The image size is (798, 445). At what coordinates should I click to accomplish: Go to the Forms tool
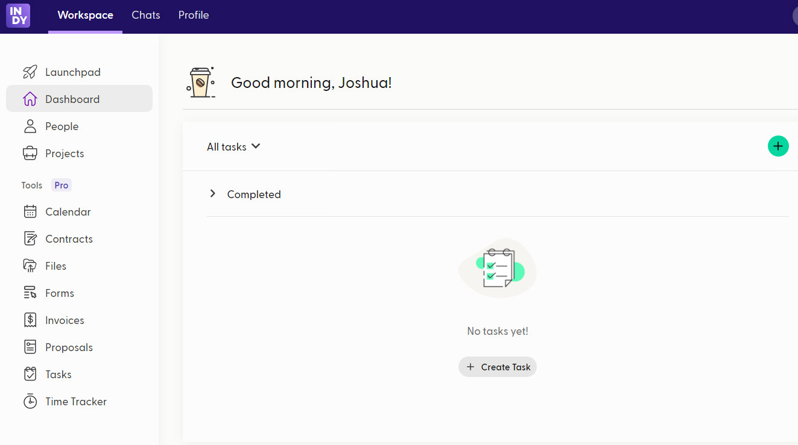point(59,293)
